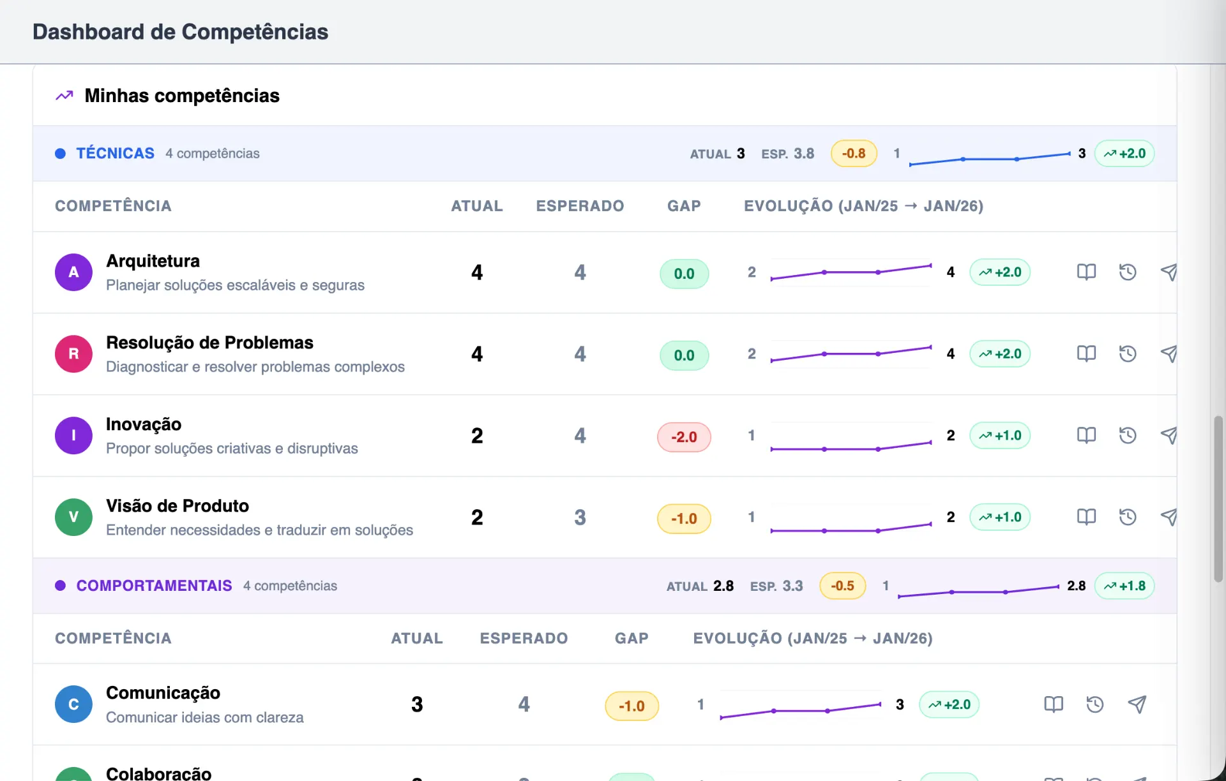Viewport: 1226px width, 781px height.
Task: Click send icon for Visão de Produto
Action: [1169, 517]
